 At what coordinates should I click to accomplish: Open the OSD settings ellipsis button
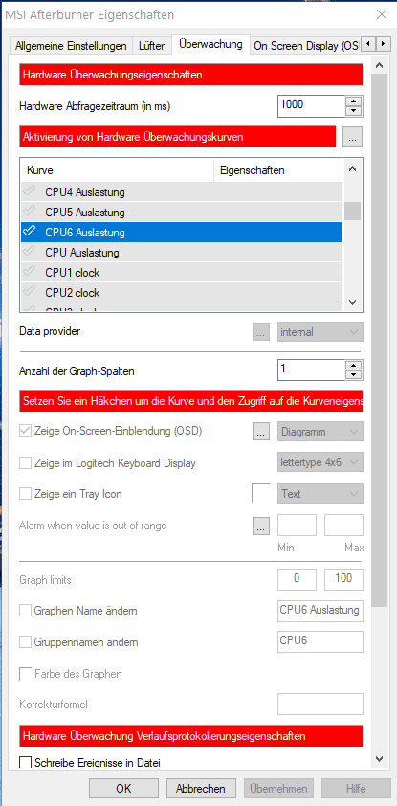[261, 432]
